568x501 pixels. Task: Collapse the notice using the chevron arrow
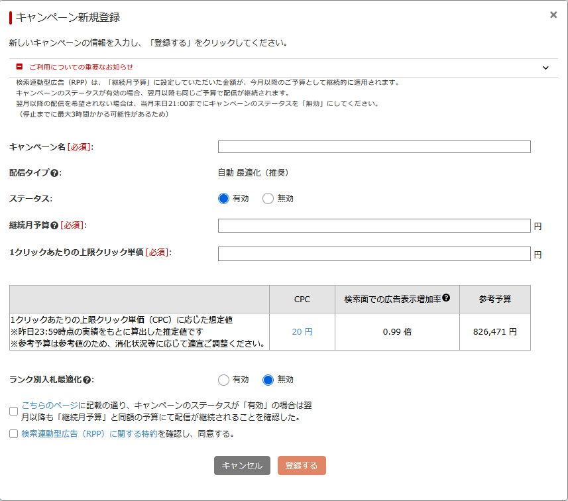[545, 67]
